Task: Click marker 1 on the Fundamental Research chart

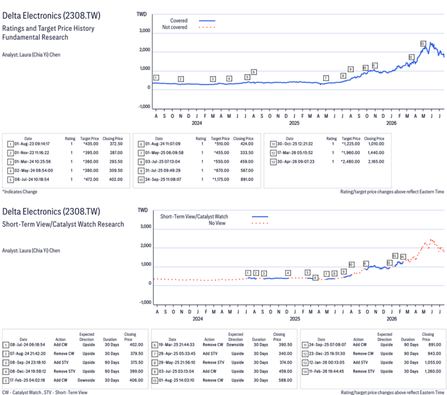Action: tap(156, 77)
